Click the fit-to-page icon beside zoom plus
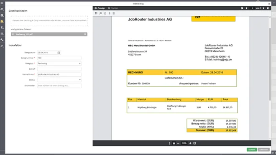The image size is (276, 155). (x=194, y=143)
